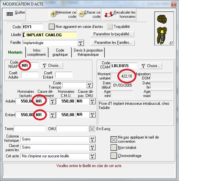Open ALT picker beside Code Transpo
Viewport: 203px width, 181px height.
pyautogui.click(x=90, y=85)
